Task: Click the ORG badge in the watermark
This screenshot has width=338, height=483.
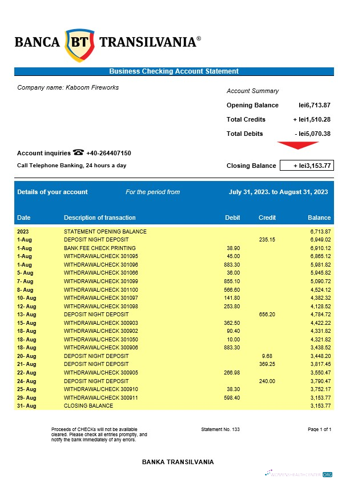Action: pyautogui.click(x=328, y=474)
